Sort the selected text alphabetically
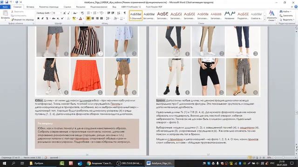The image size is (298, 167). (x=119, y=13)
